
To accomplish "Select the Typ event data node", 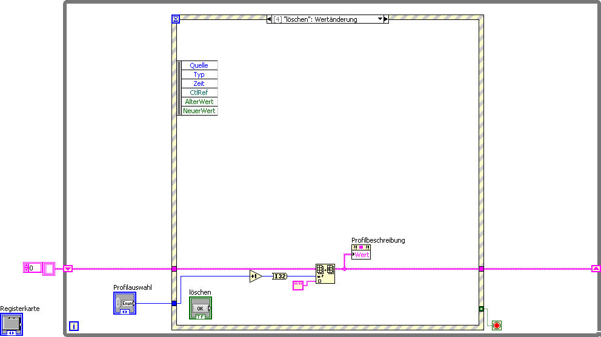I will click(199, 74).
